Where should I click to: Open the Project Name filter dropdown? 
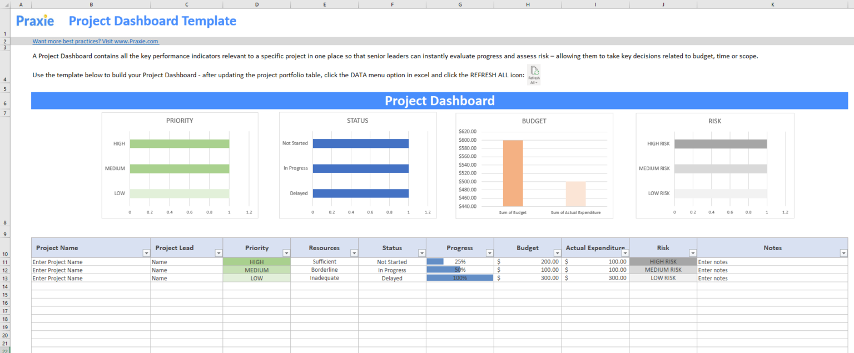(146, 252)
